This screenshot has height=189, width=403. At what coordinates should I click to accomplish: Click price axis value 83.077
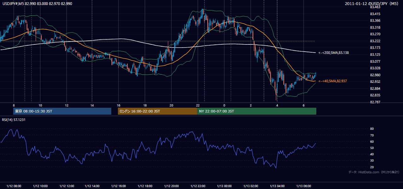(x=375, y=61)
